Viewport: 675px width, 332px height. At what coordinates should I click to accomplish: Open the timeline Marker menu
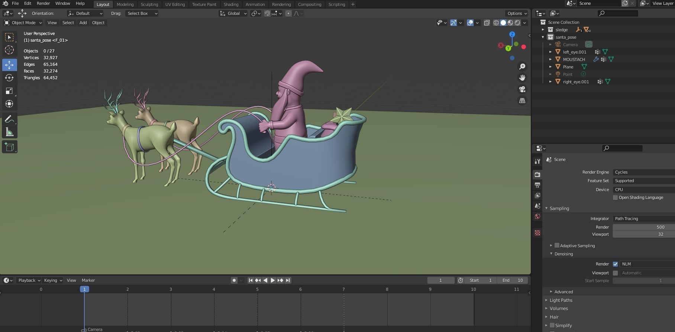pyautogui.click(x=88, y=280)
